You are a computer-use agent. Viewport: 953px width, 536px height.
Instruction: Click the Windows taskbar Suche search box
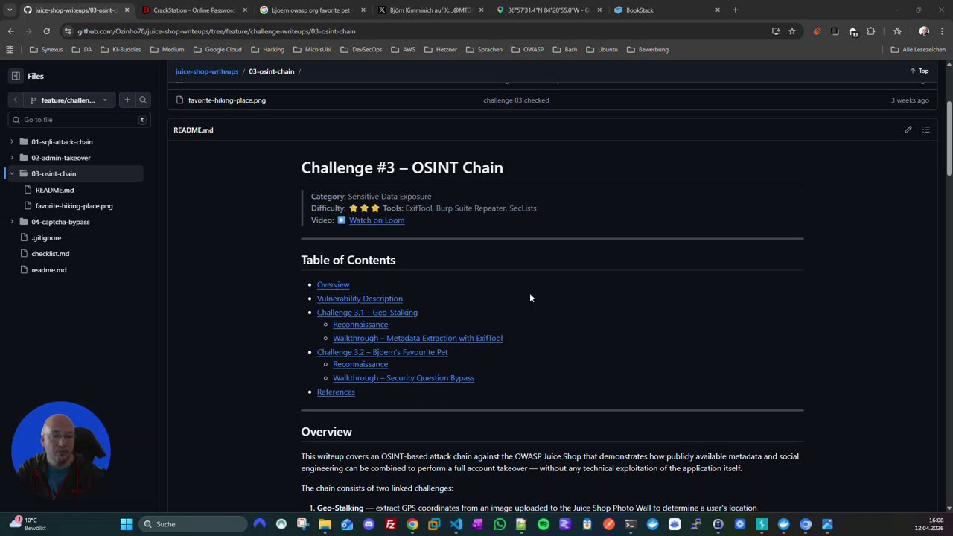[x=193, y=524]
